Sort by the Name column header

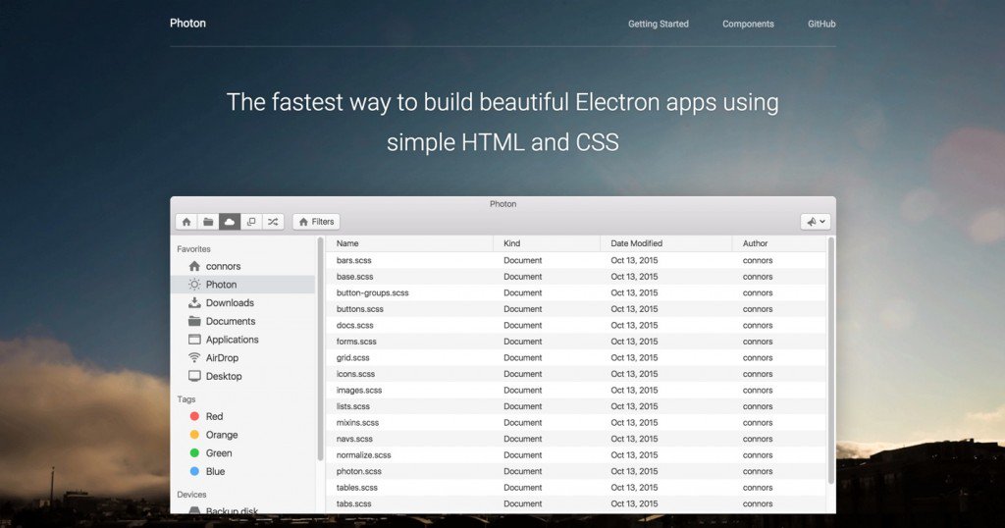(409, 243)
